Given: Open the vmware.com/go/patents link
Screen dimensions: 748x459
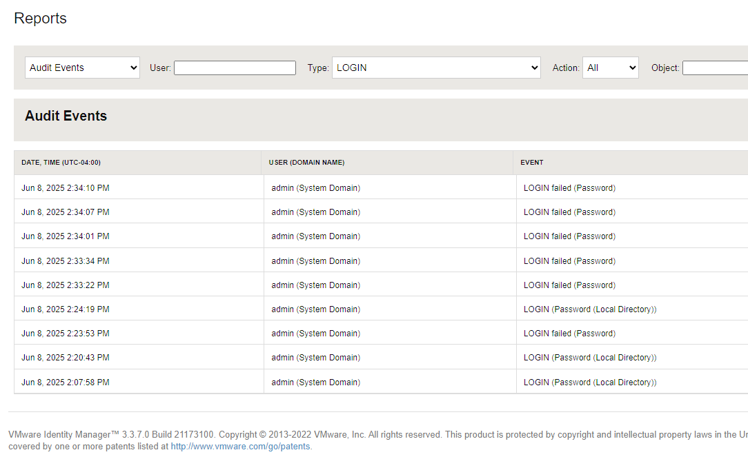Looking at the screenshot, I should point(239,446).
